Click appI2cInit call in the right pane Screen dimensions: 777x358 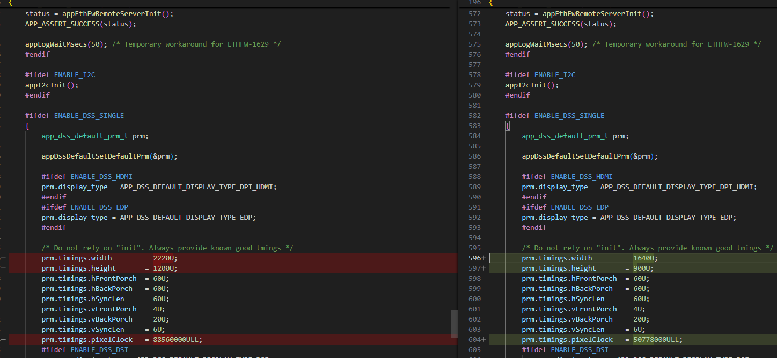pyautogui.click(x=530, y=85)
